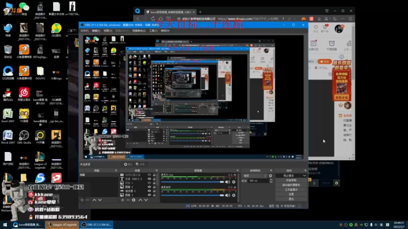Toggle visibility of 图像 2 source
The height and width of the screenshot is (229, 408).
pyautogui.click(x=149, y=187)
